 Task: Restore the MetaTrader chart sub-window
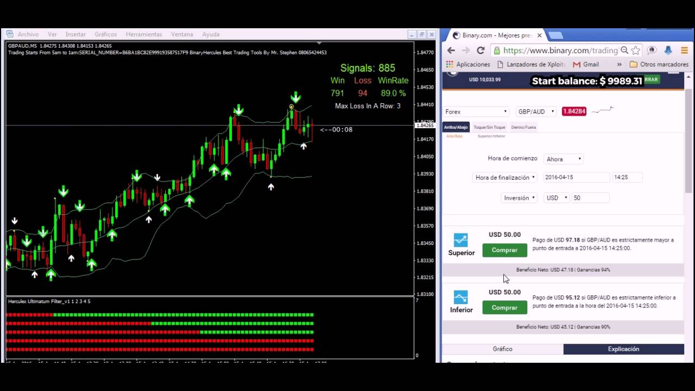[422, 34]
